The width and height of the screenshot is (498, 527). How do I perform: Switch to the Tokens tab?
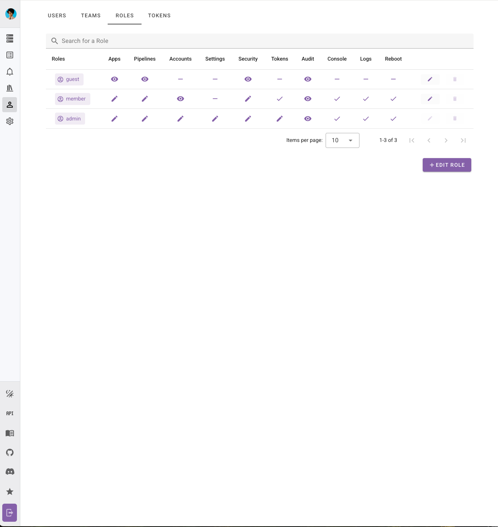click(x=159, y=15)
